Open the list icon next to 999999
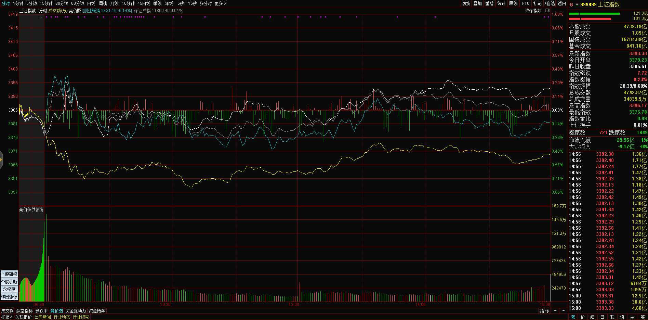 tap(577, 5)
